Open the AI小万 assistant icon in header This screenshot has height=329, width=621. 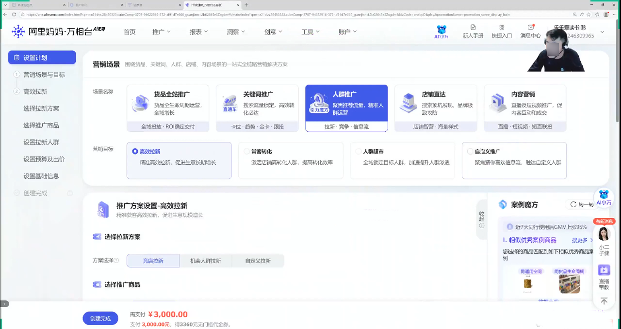tap(441, 31)
